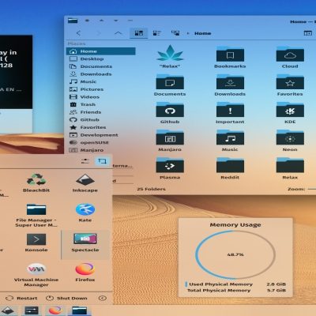Open Downloads in Places sidebar
Viewport: 316px width, 316px height.
tap(101, 74)
